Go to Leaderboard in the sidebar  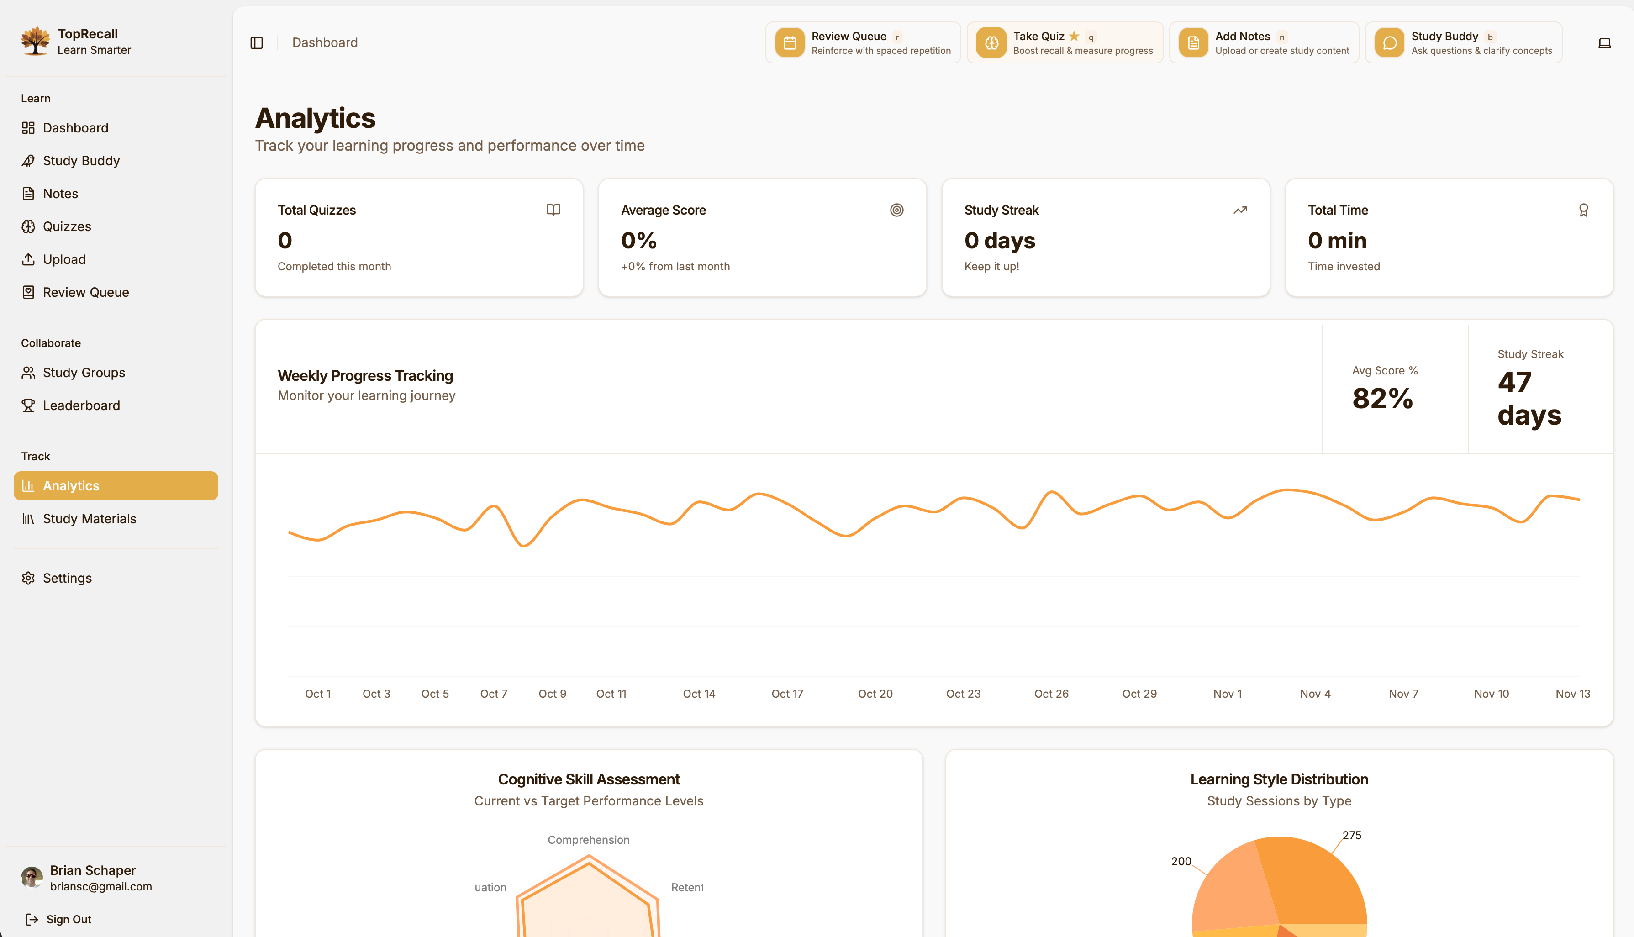click(x=116, y=405)
